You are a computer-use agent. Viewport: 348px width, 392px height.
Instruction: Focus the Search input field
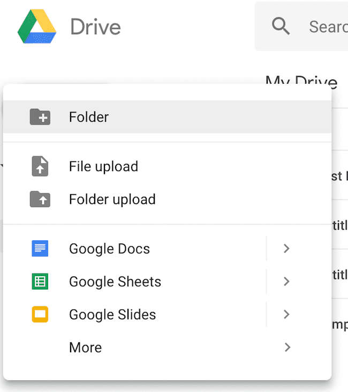pyautogui.click(x=301, y=26)
